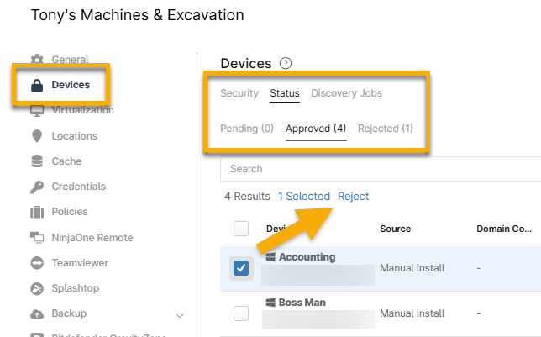Show the Pending (0) devices tab
The image size is (541, 337).
[247, 129]
